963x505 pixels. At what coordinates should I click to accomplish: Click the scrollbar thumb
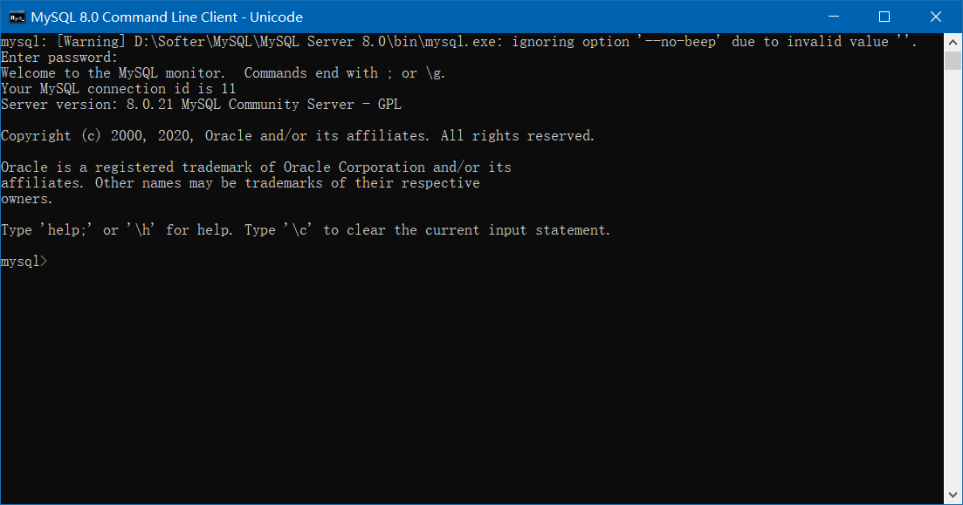tap(953, 59)
